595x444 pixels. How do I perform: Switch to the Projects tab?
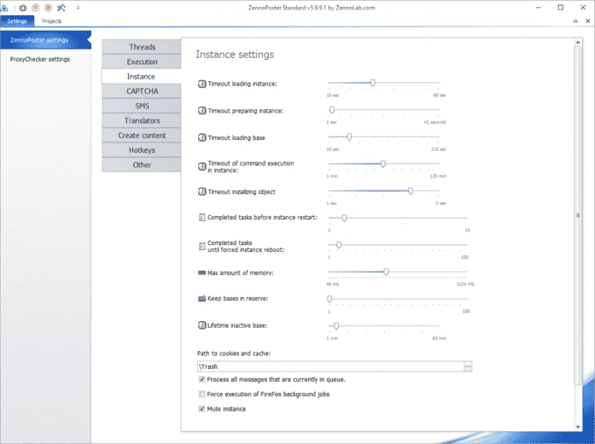[x=51, y=20]
